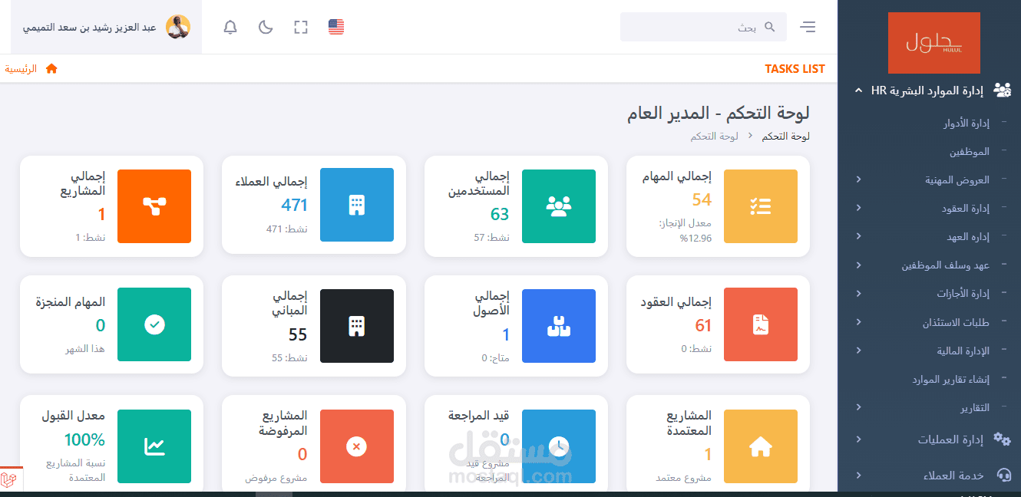The width and height of the screenshot is (1021, 497).
Task: Collapse the إدارة الموارد البشرية HR section
Action: (x=929, y=90)
